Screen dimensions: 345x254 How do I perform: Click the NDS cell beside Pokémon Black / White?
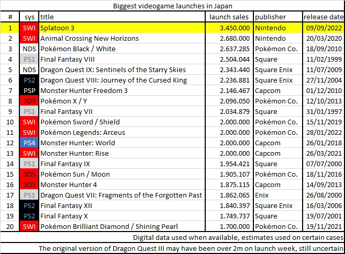click(x=30, y=49)
